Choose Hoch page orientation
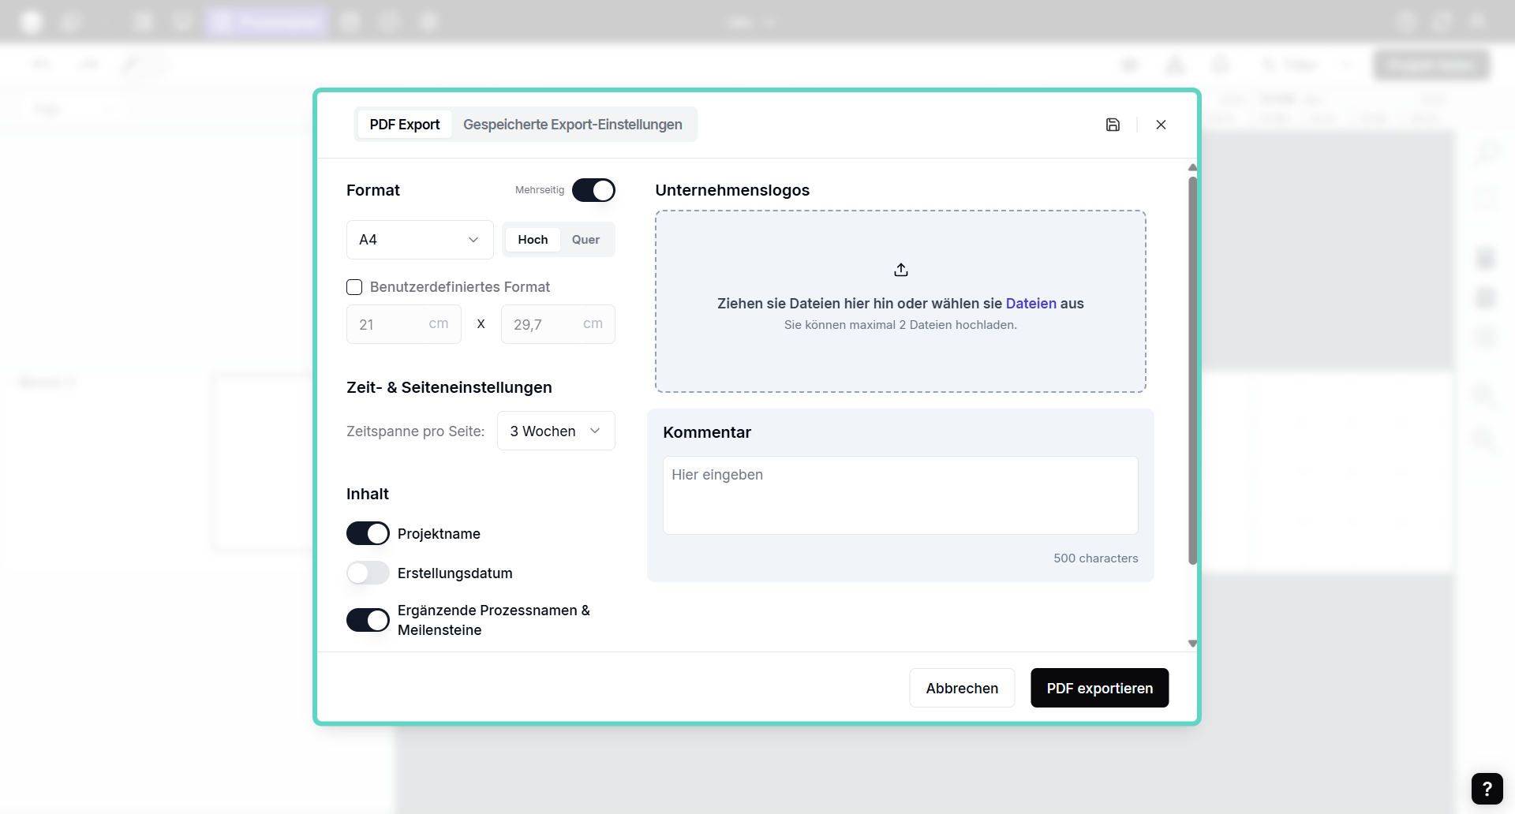The height and width of the screenshot is (814, 1515). [533, 240]
